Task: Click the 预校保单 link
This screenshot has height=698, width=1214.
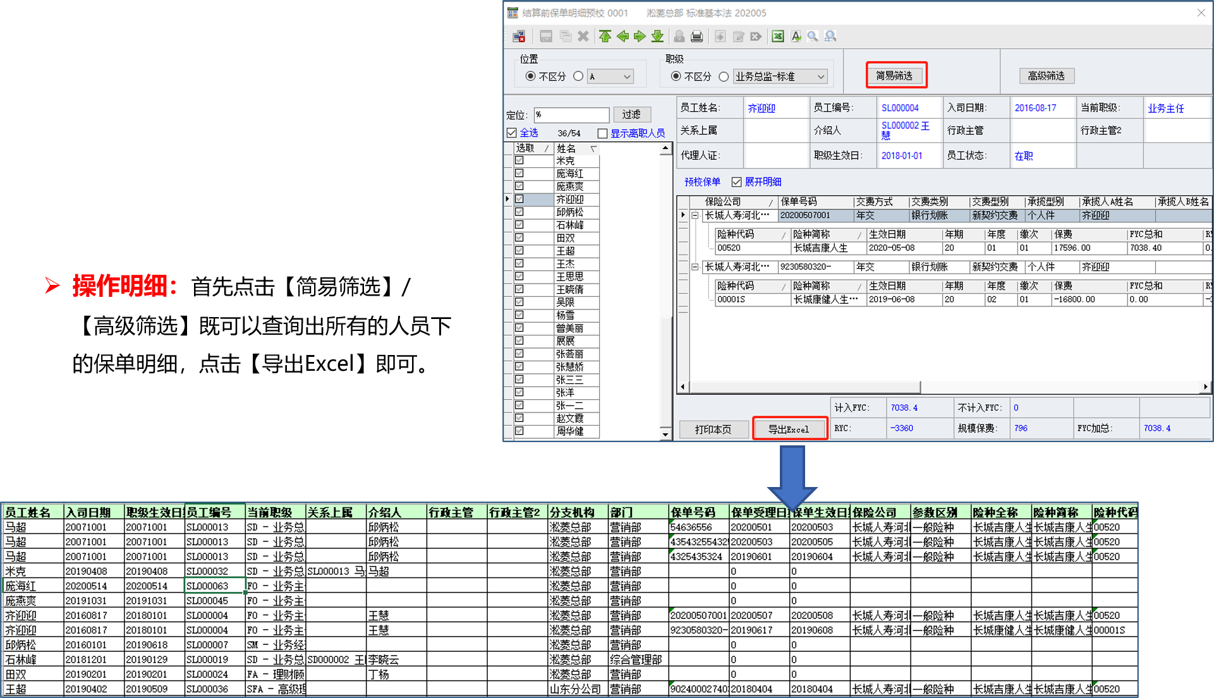Action: tap(702, 182)
